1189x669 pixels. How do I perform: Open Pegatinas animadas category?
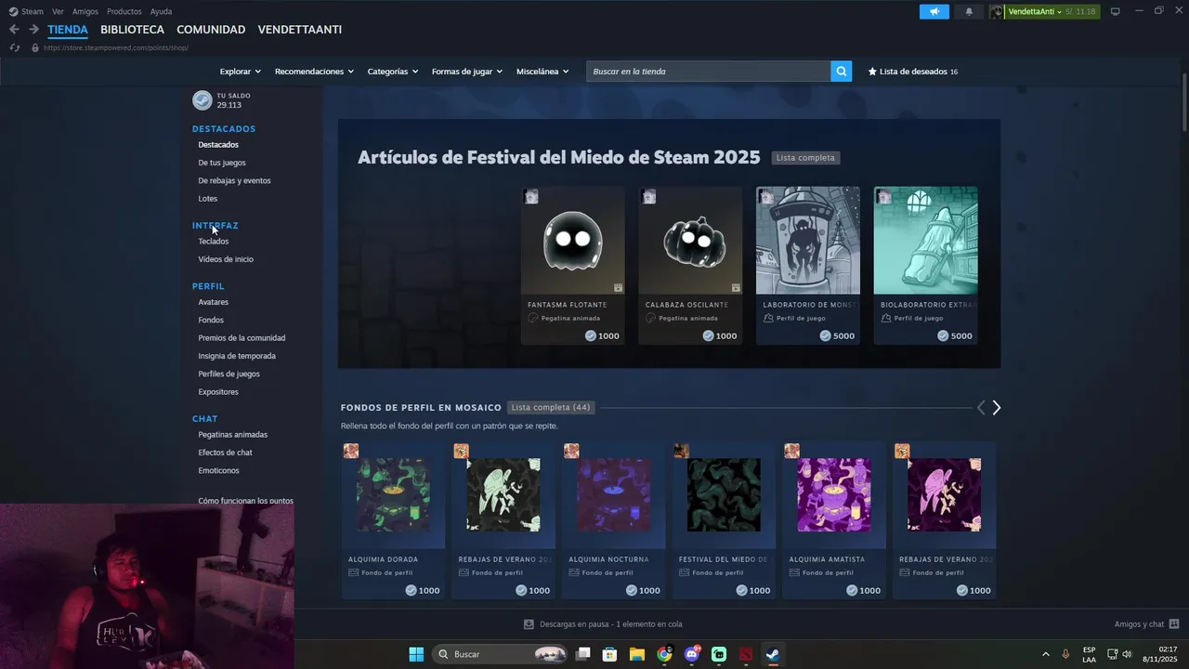(232, 435)
